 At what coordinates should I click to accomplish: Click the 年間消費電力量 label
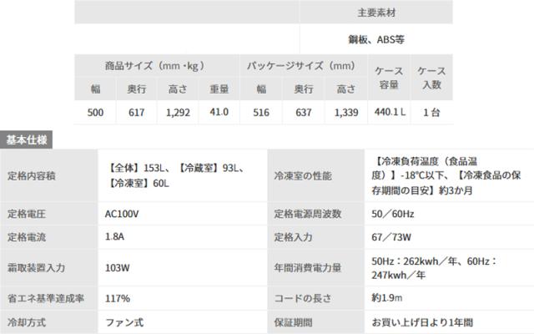308,268
